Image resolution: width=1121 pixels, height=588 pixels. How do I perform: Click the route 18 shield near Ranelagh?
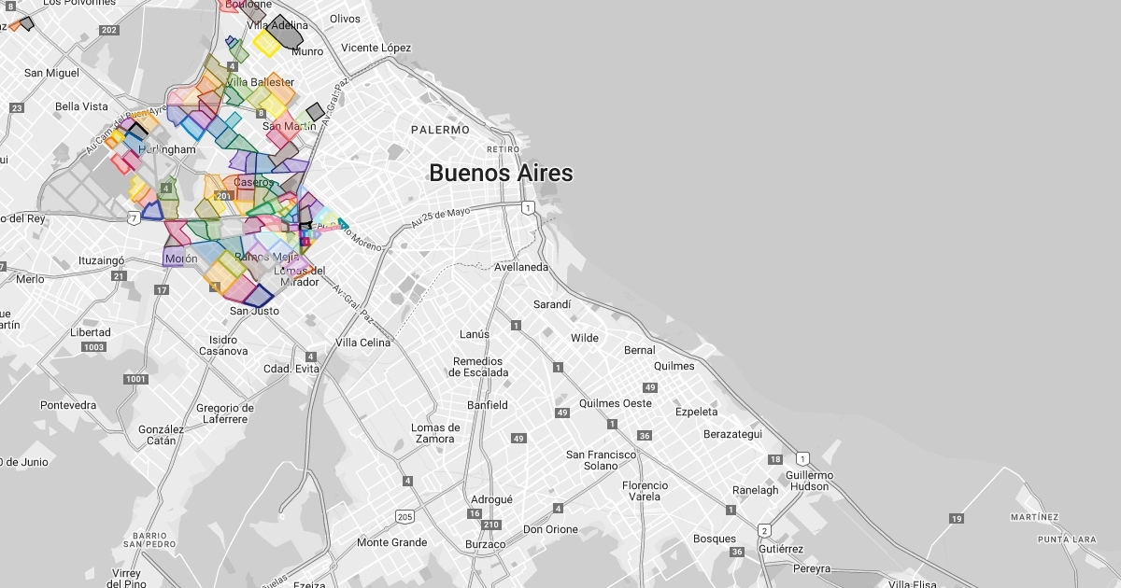point(774,459)
